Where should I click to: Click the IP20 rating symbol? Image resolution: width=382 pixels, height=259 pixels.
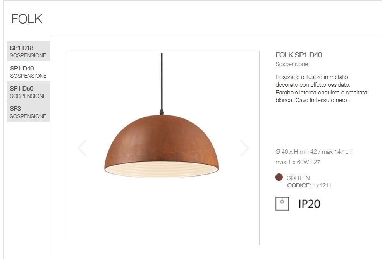309,204
